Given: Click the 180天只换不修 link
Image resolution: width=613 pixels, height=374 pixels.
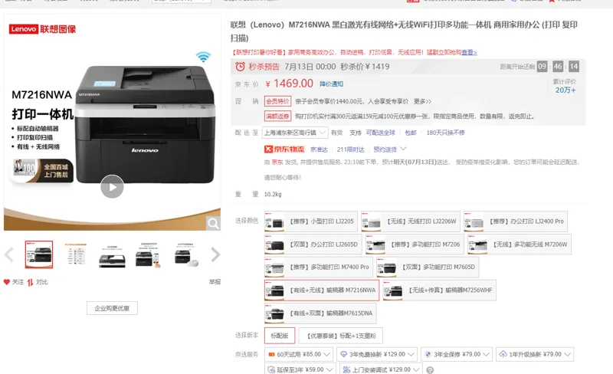Looking at the screenshot, I should tap(445, 133).
